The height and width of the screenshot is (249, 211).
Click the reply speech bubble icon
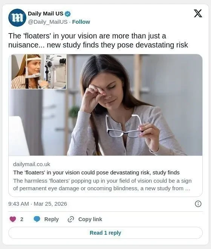click(x=37, y=219)
